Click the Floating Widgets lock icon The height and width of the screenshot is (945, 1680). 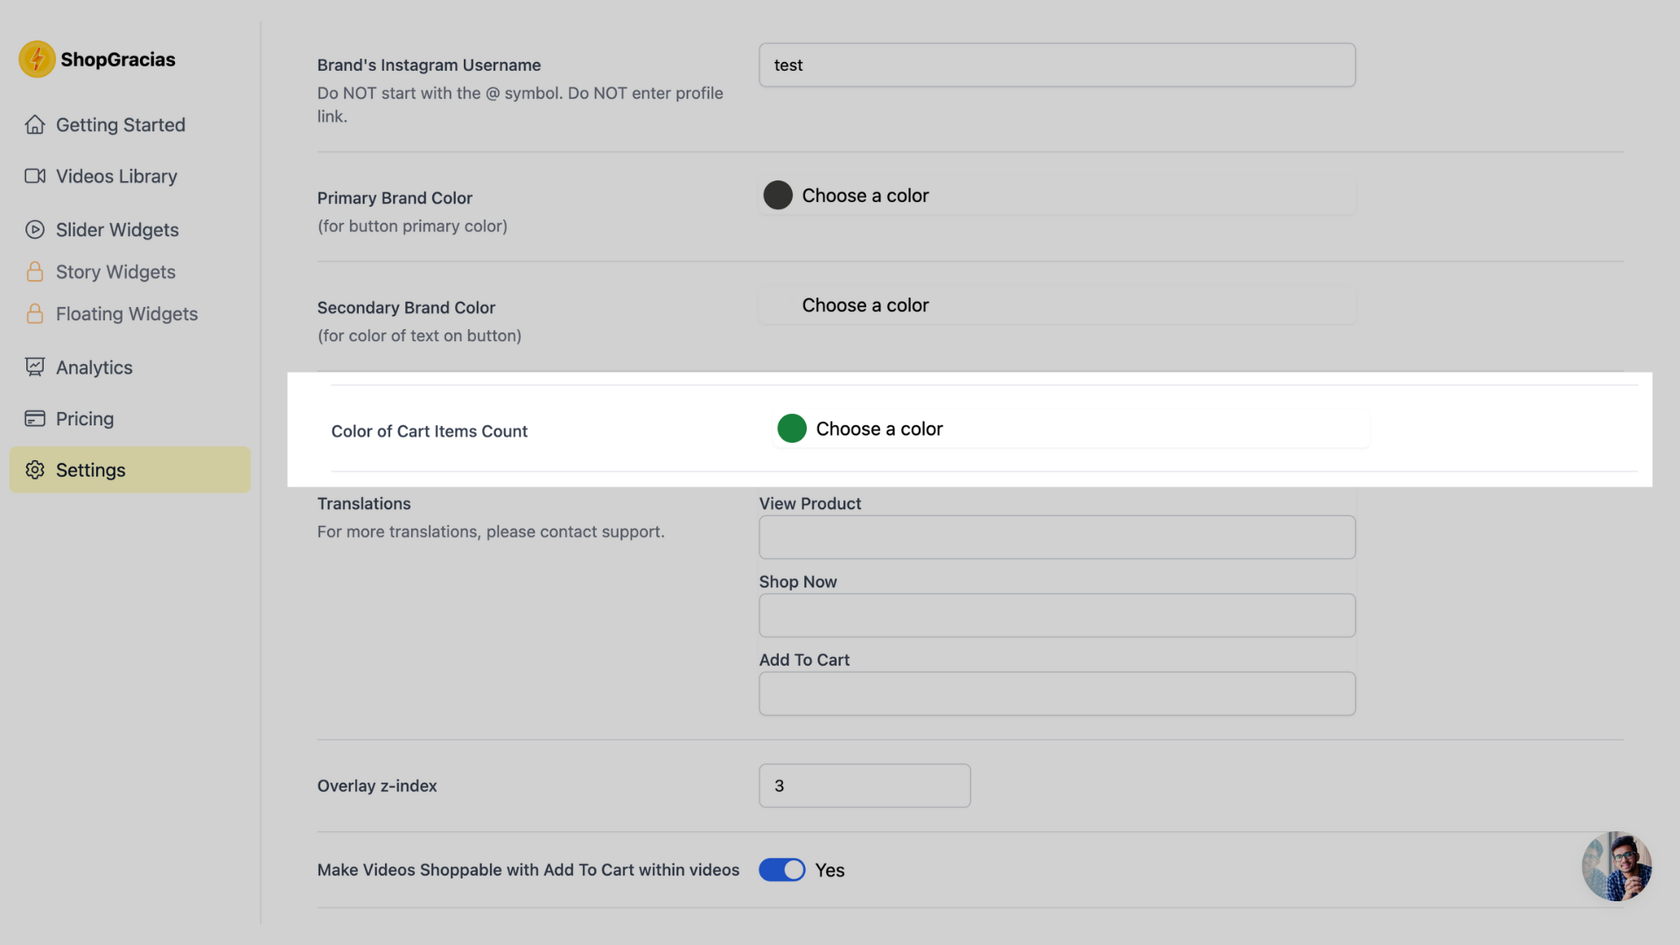click(35, 314)
